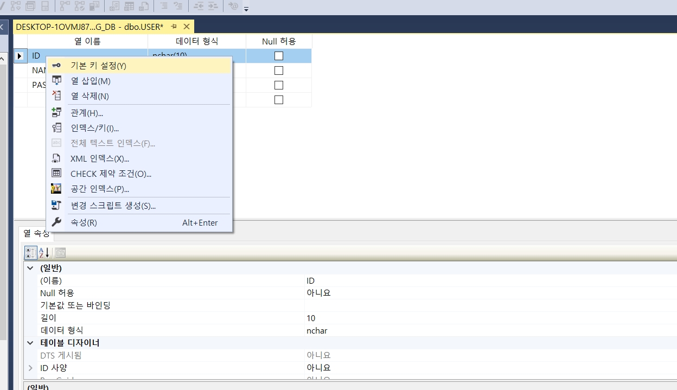This screenshot has height=390, width=677.
Task: Close the dbo.USER* document tab
Action: 186,27
